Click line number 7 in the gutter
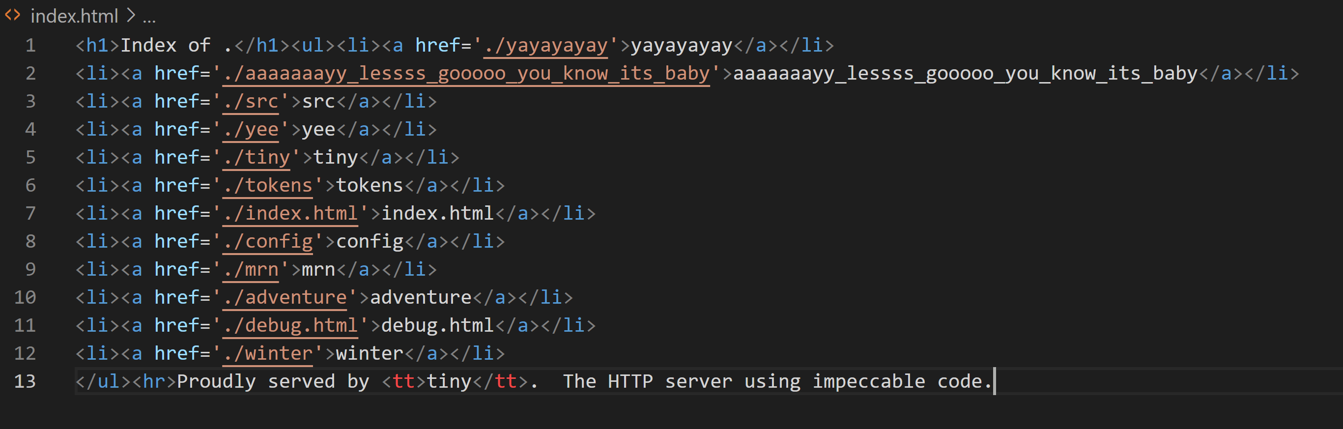 (x=31, y=214)
